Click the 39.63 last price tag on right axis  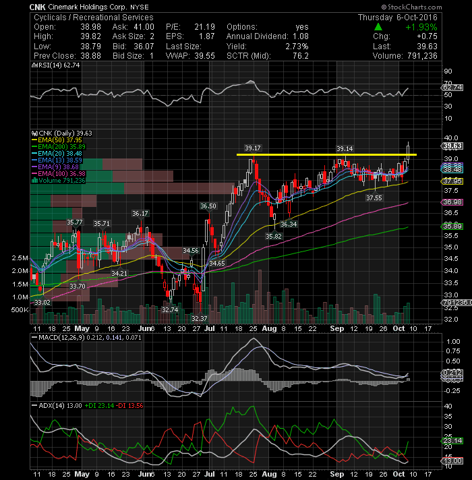[x=452, y=146]
